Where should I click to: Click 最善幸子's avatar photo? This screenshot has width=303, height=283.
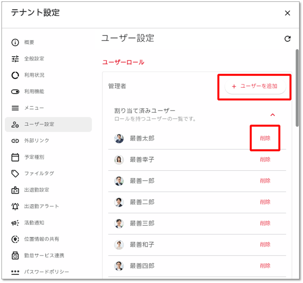[119, 160]
